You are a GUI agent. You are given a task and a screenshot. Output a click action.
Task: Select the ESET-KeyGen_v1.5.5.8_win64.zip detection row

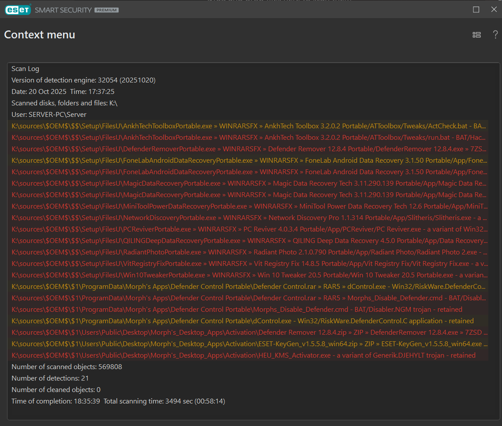pos(249,344)
